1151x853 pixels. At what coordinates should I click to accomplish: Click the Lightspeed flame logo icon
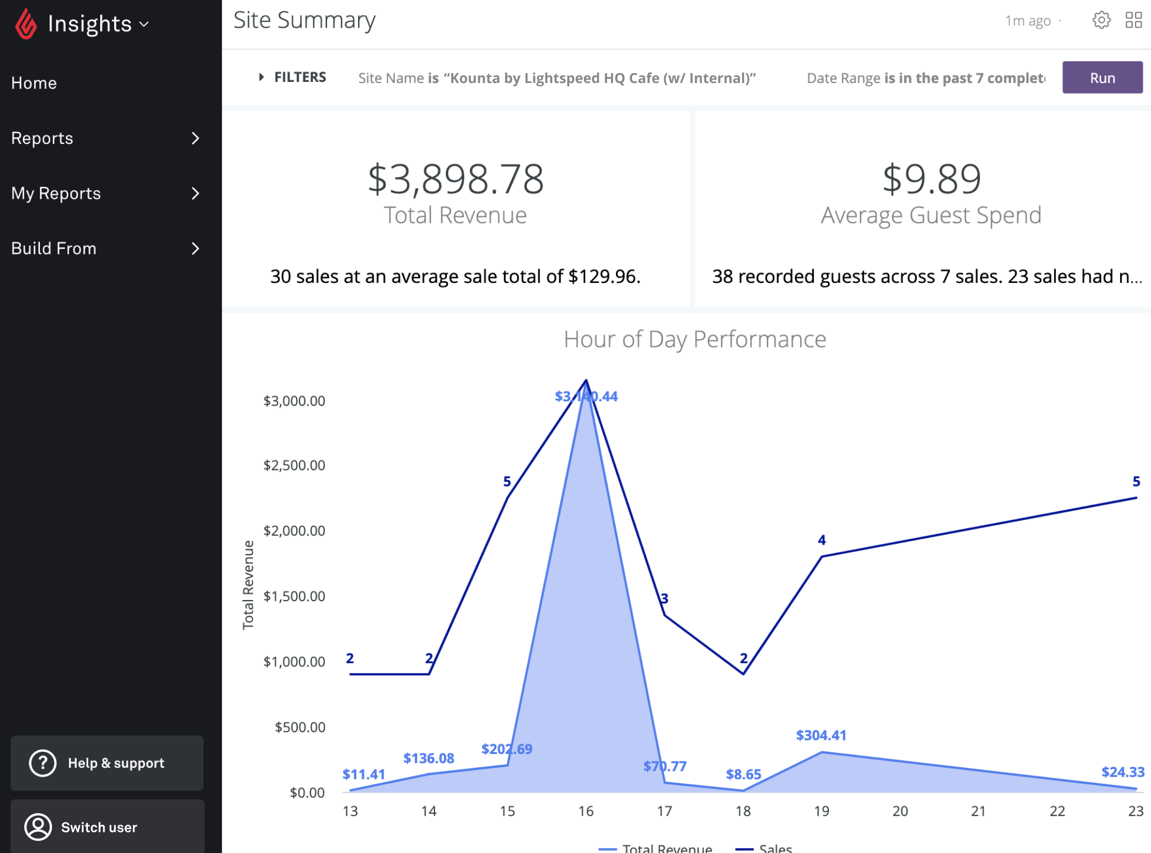(x=25, y=24)
